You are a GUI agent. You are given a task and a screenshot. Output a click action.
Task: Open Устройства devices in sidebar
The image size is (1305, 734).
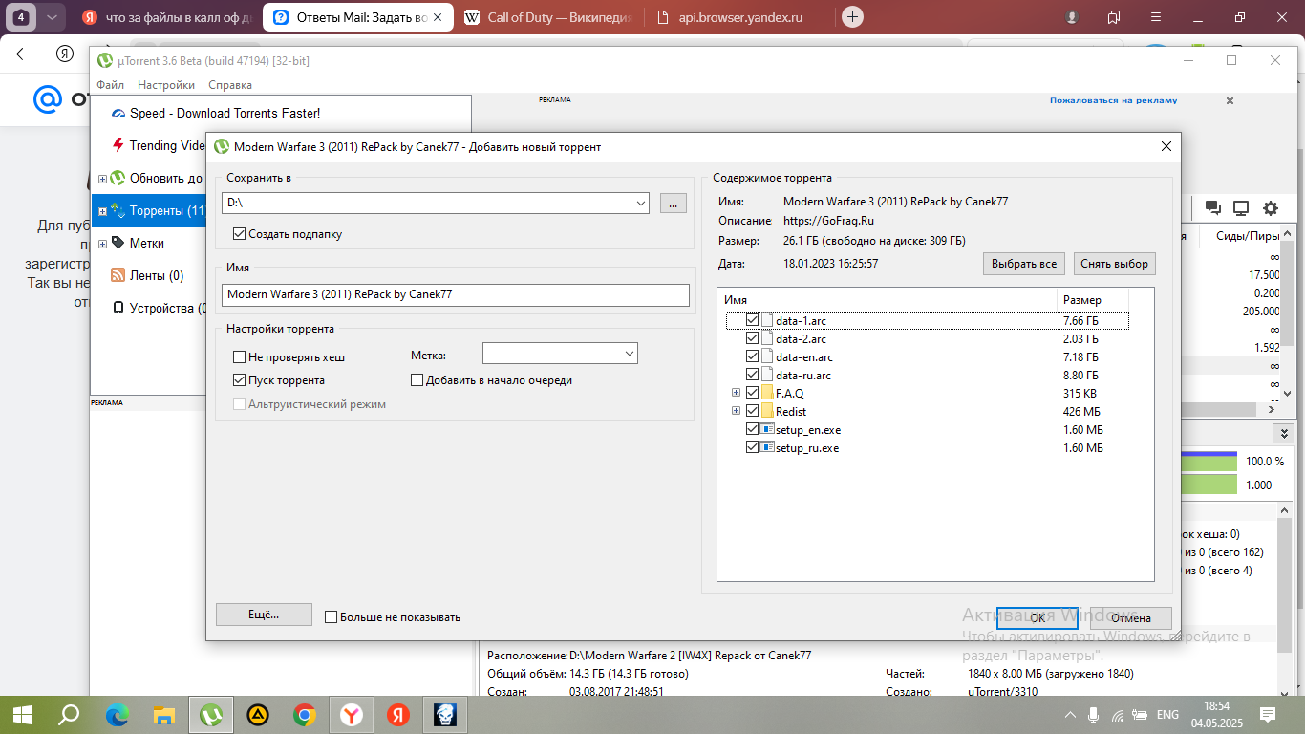click(x=159, y=308)
